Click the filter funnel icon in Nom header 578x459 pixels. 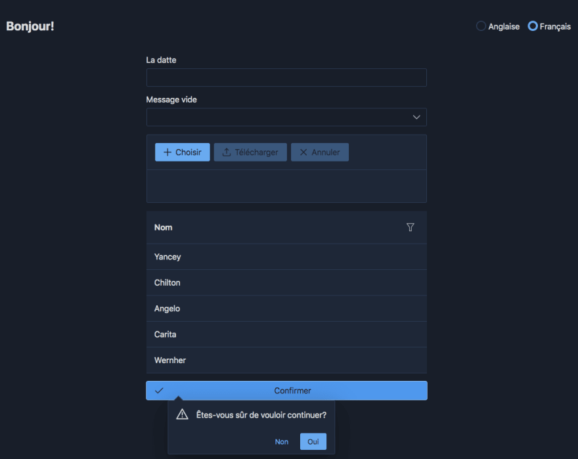point(410,227)
